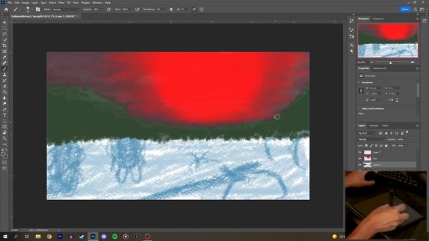Click the Navigator zoom slider handle
The image size is (429, 241).
tap(390, 62)
